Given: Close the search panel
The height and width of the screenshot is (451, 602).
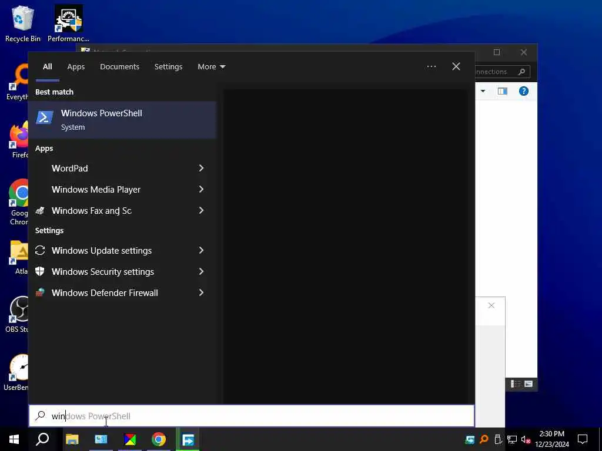Looking at the screenshot, I should [x=456, y=66].
